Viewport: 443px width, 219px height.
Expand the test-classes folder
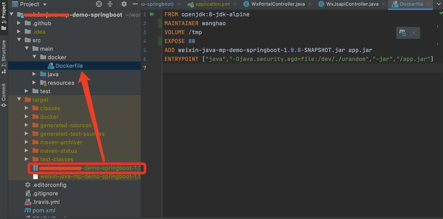26,159
